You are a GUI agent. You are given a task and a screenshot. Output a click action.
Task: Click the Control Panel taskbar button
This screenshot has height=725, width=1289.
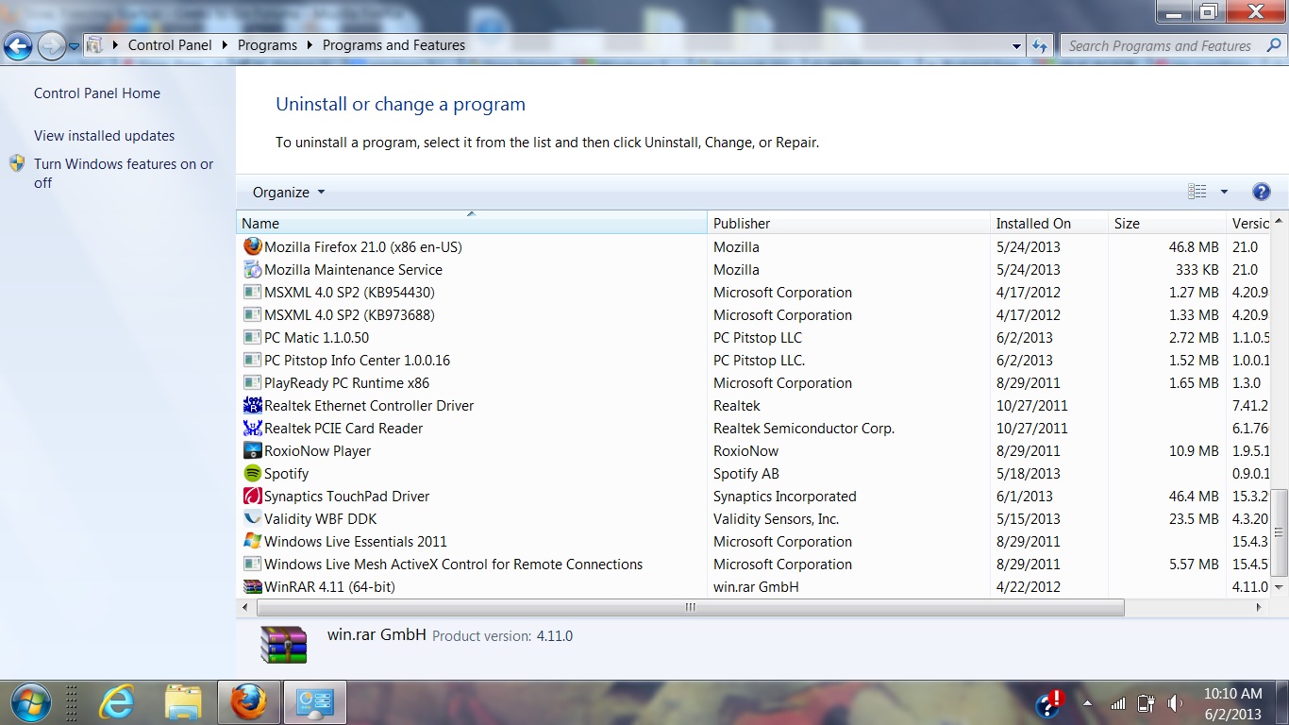(x=315, y=702)
